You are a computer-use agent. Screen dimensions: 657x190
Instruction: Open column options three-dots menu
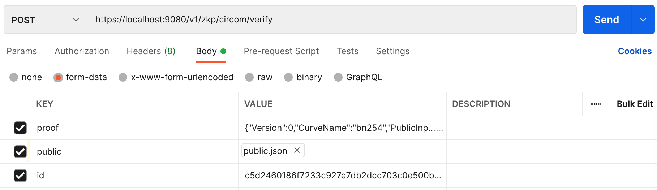pyautogui.click(x=595, y=104)
